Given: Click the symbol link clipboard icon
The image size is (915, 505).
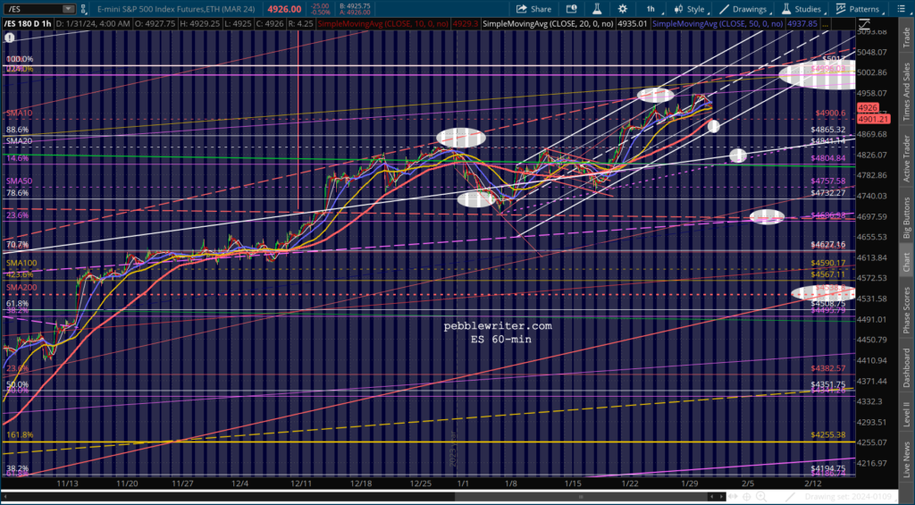Looking at the screenshot, I should coord(83,9).
